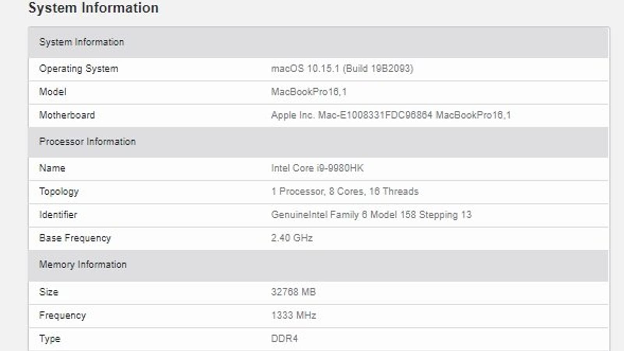Screen dimensions: 624x351
Task: Select the Topology row label
Action: click(59, 191)
